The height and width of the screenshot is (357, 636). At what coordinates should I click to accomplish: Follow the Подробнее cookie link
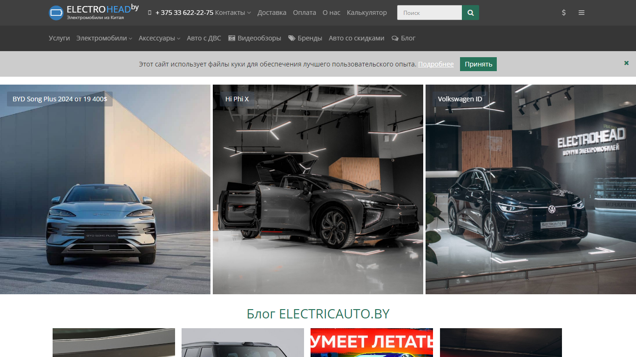[436, 64]
